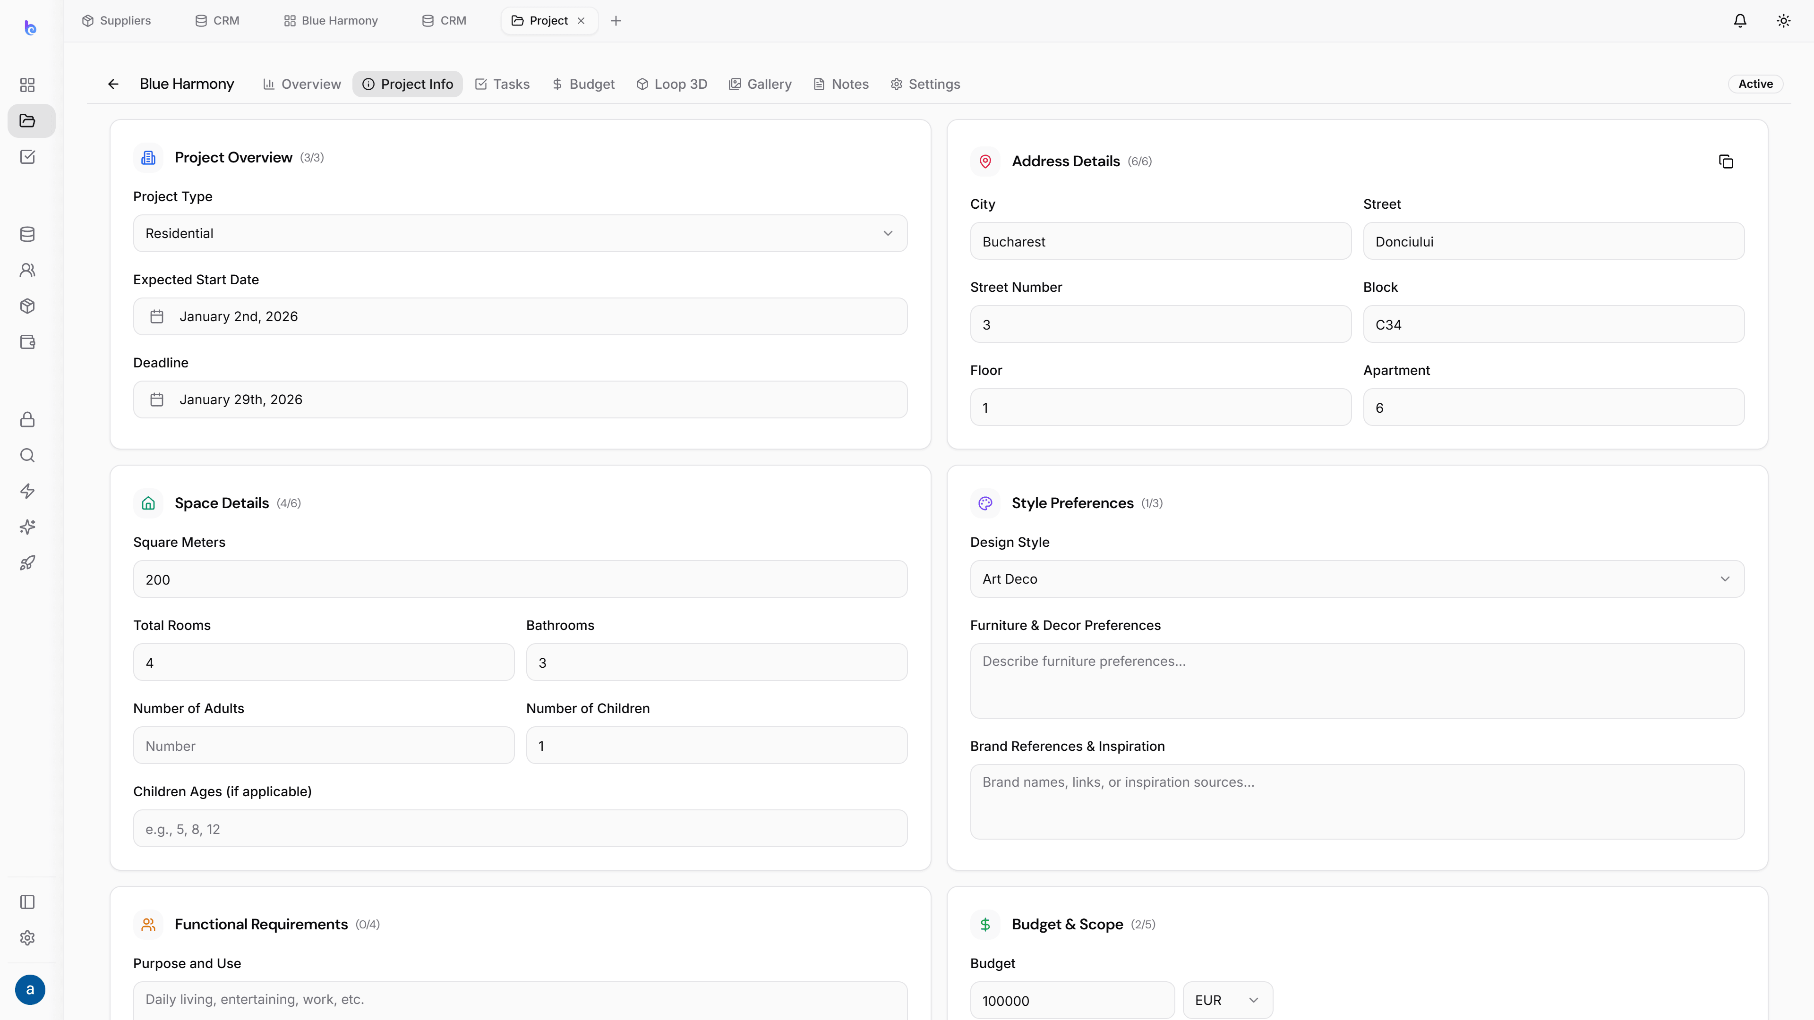Click the Address Details pin icon

pyautogui.click(x=985, y=161)
